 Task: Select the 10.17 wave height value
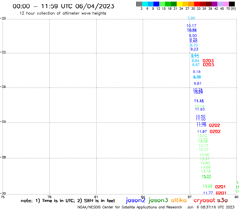(x=192, y=26)
